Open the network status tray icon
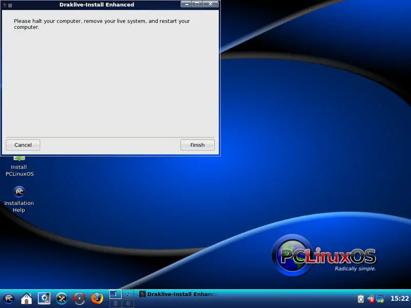The width and height of the screenshot is (411, 308). 380,298
